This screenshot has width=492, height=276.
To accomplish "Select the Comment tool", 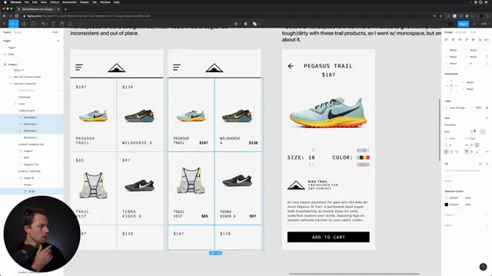I will pyautogui.click(x=70, y=24).
